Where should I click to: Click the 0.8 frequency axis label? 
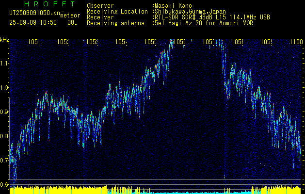click(5, 136)
